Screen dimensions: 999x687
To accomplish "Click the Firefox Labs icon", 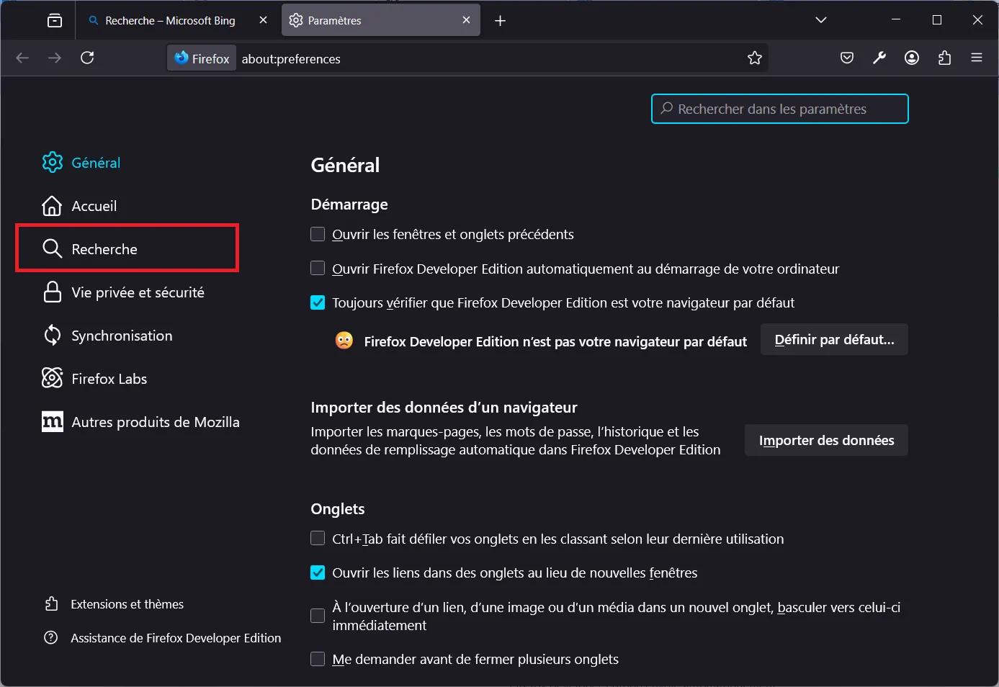I will [52, 379].
